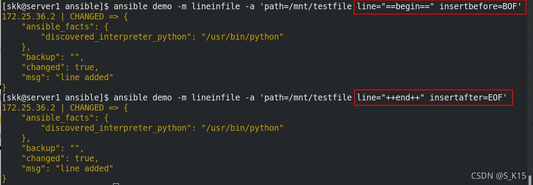533x185 pixels.
Task: Click the first '"backup": "",' line
Action: 53,57
